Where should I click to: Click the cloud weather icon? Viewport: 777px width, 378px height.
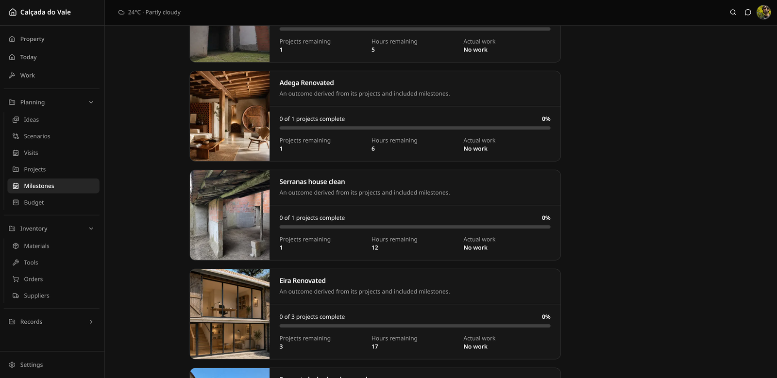[x=121, y=13]
